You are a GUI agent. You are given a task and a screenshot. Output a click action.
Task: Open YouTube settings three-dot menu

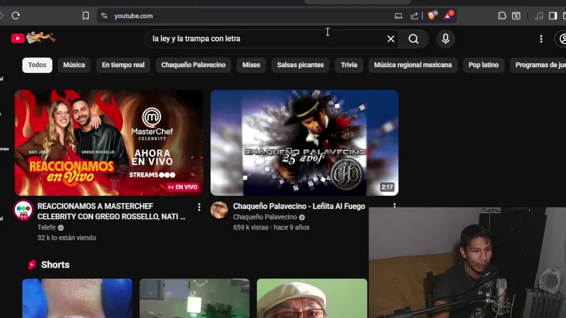tap(541, 39)
